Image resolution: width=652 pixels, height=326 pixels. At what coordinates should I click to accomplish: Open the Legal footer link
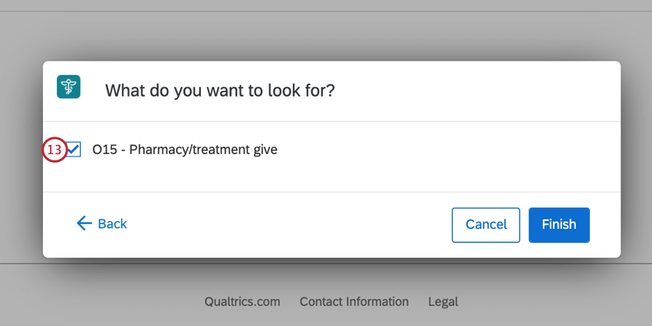443,301
